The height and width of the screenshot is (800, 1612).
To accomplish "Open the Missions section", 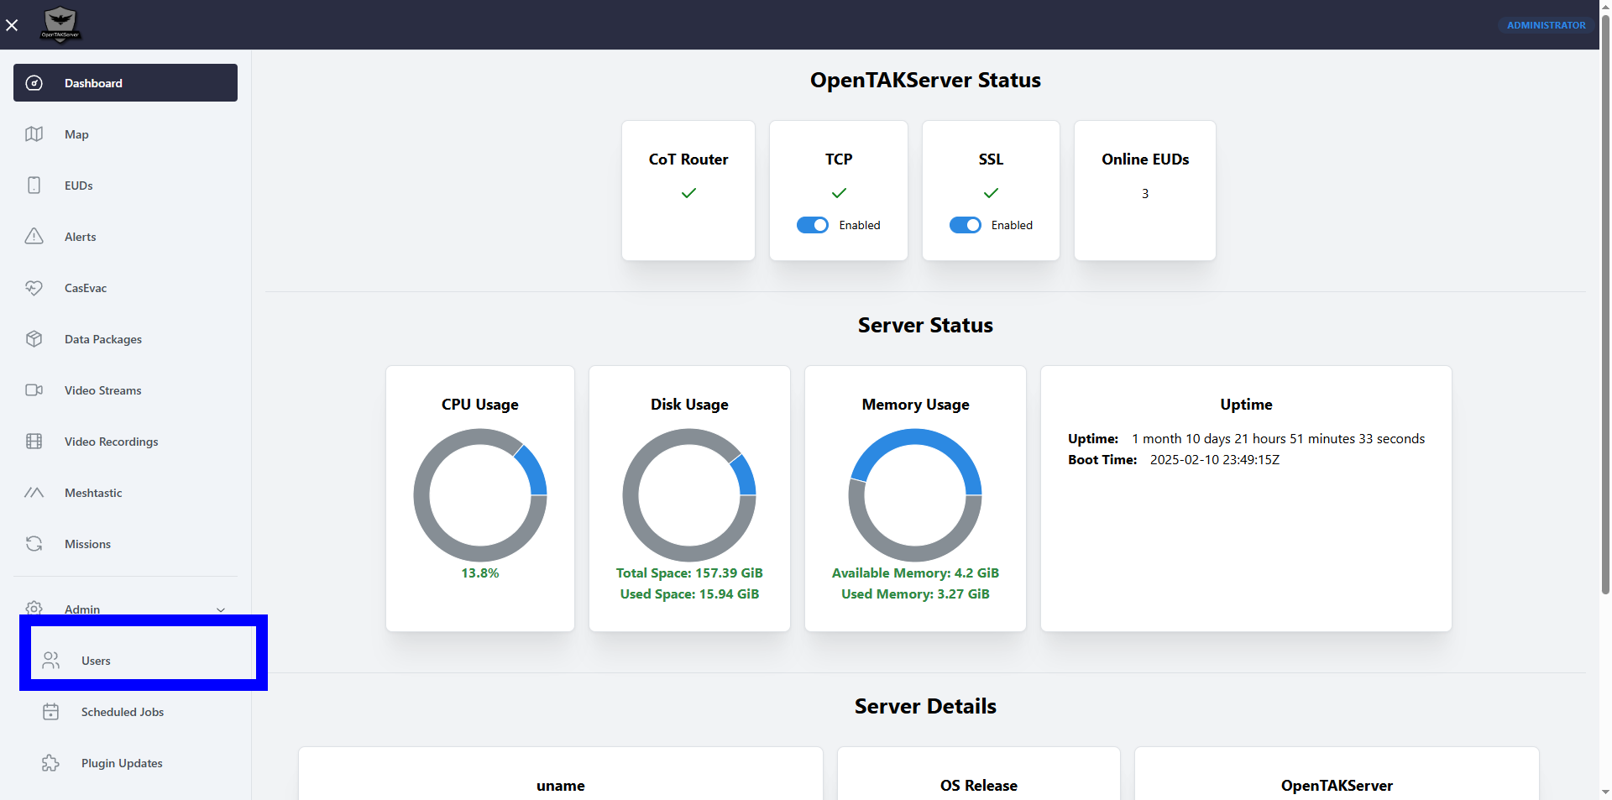I will (125, 544).
